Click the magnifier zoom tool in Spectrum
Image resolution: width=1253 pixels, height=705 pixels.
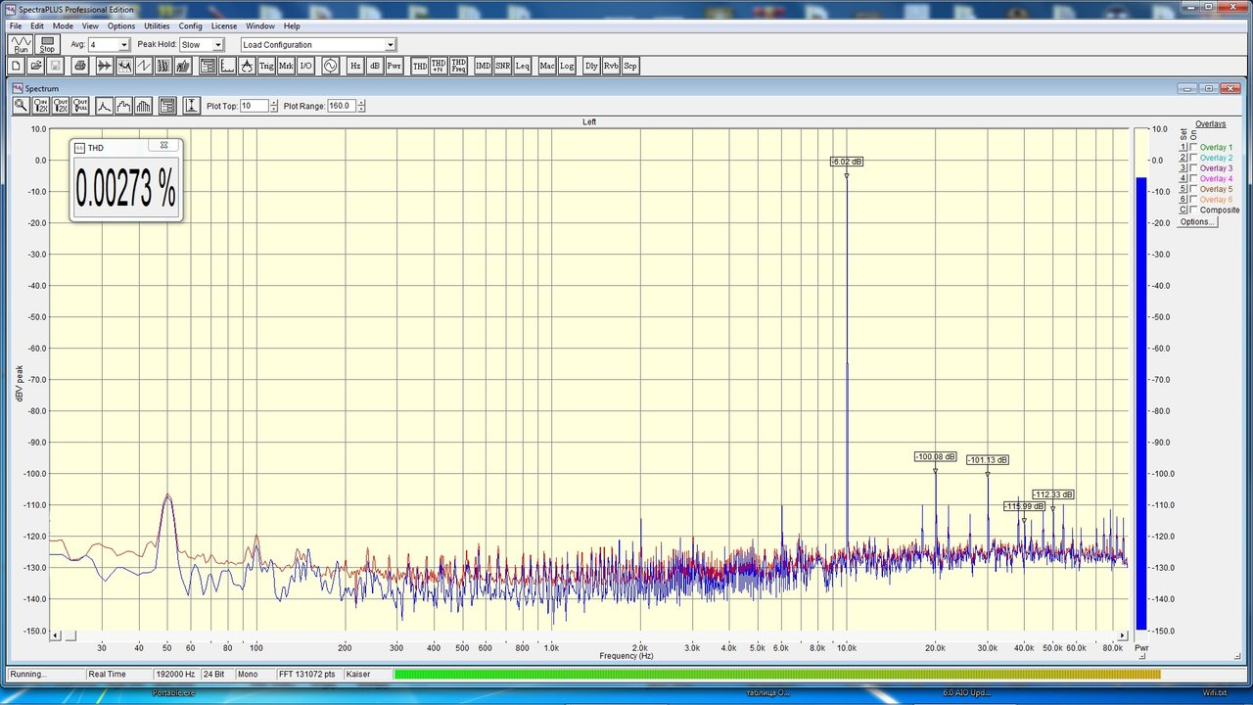click(21, 106)
